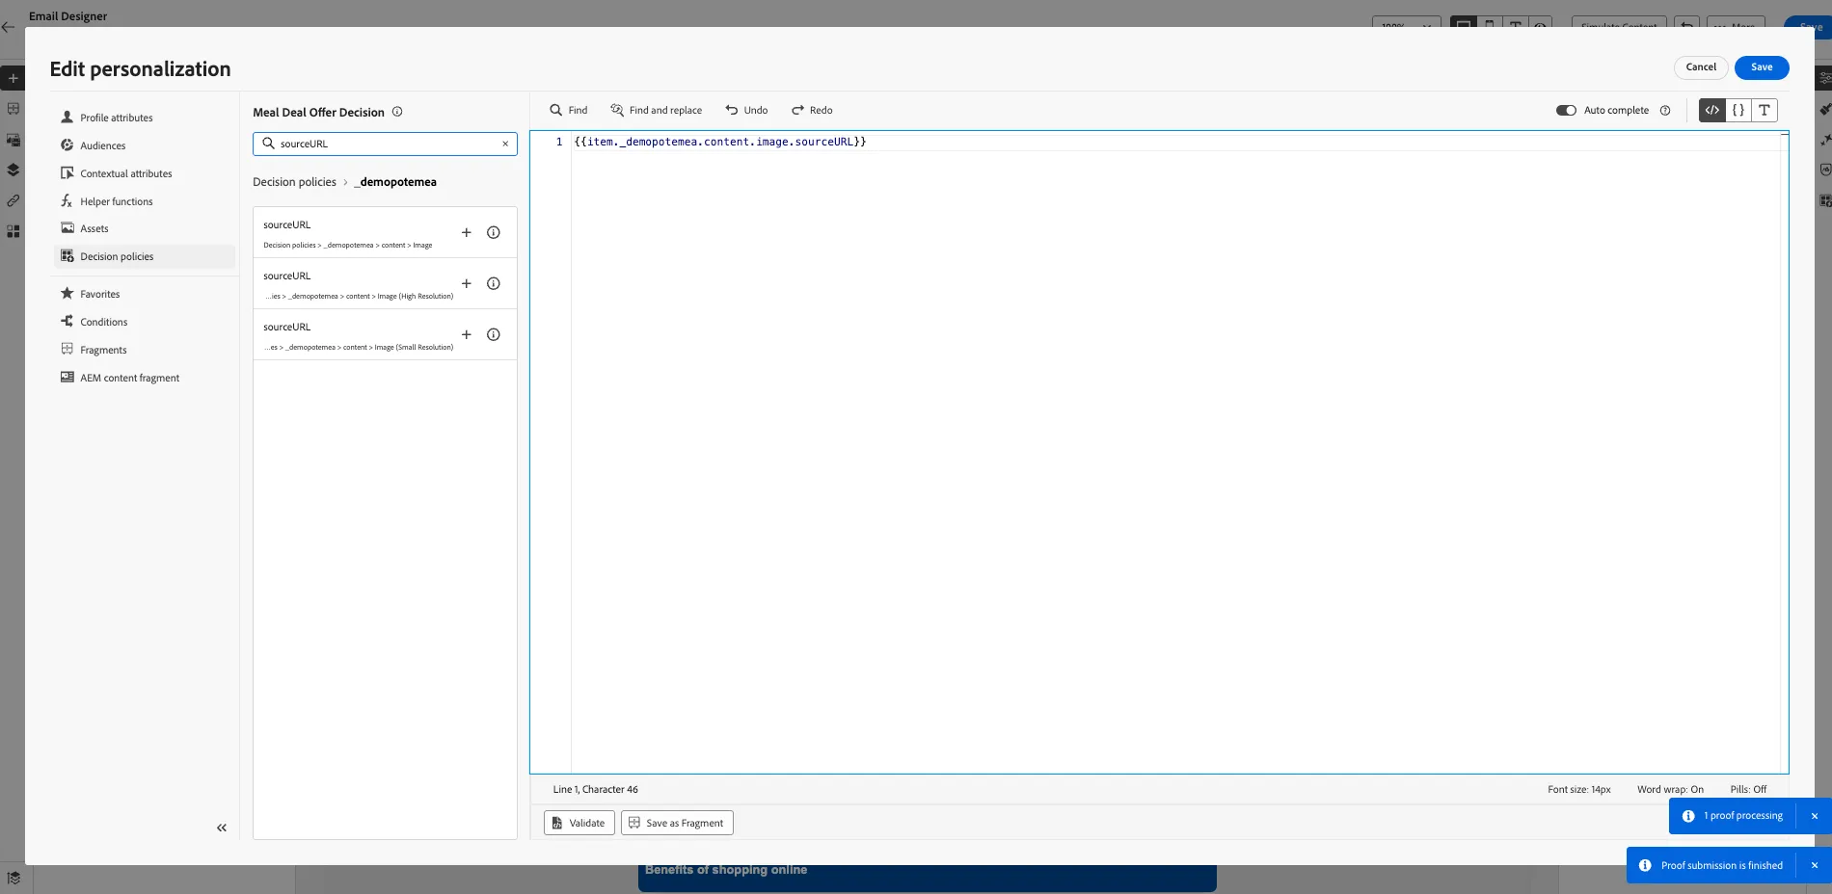Toggle Auto complete switch
This screenshot has height=894, width=1832.
[1566, 110]
